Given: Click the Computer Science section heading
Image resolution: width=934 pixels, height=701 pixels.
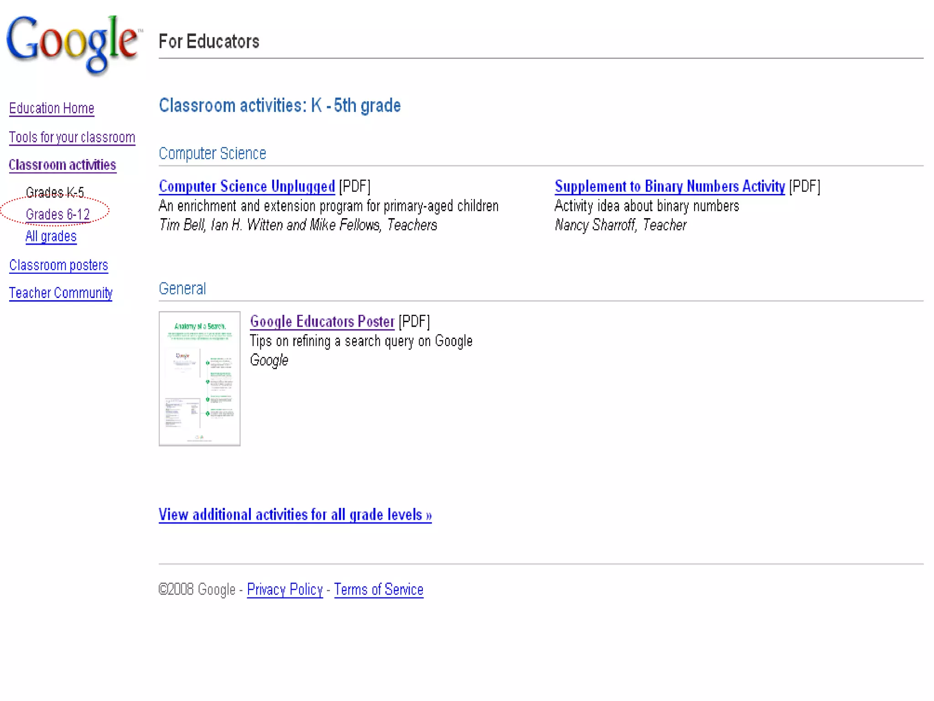Looking at the screenshot, I should pyautogui.click(x=212, y=153).
